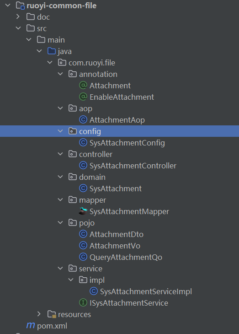This screenshot has width=239, height=334.
Task: Click the Maven icon next to pom.xml
Action: [31, 325]
